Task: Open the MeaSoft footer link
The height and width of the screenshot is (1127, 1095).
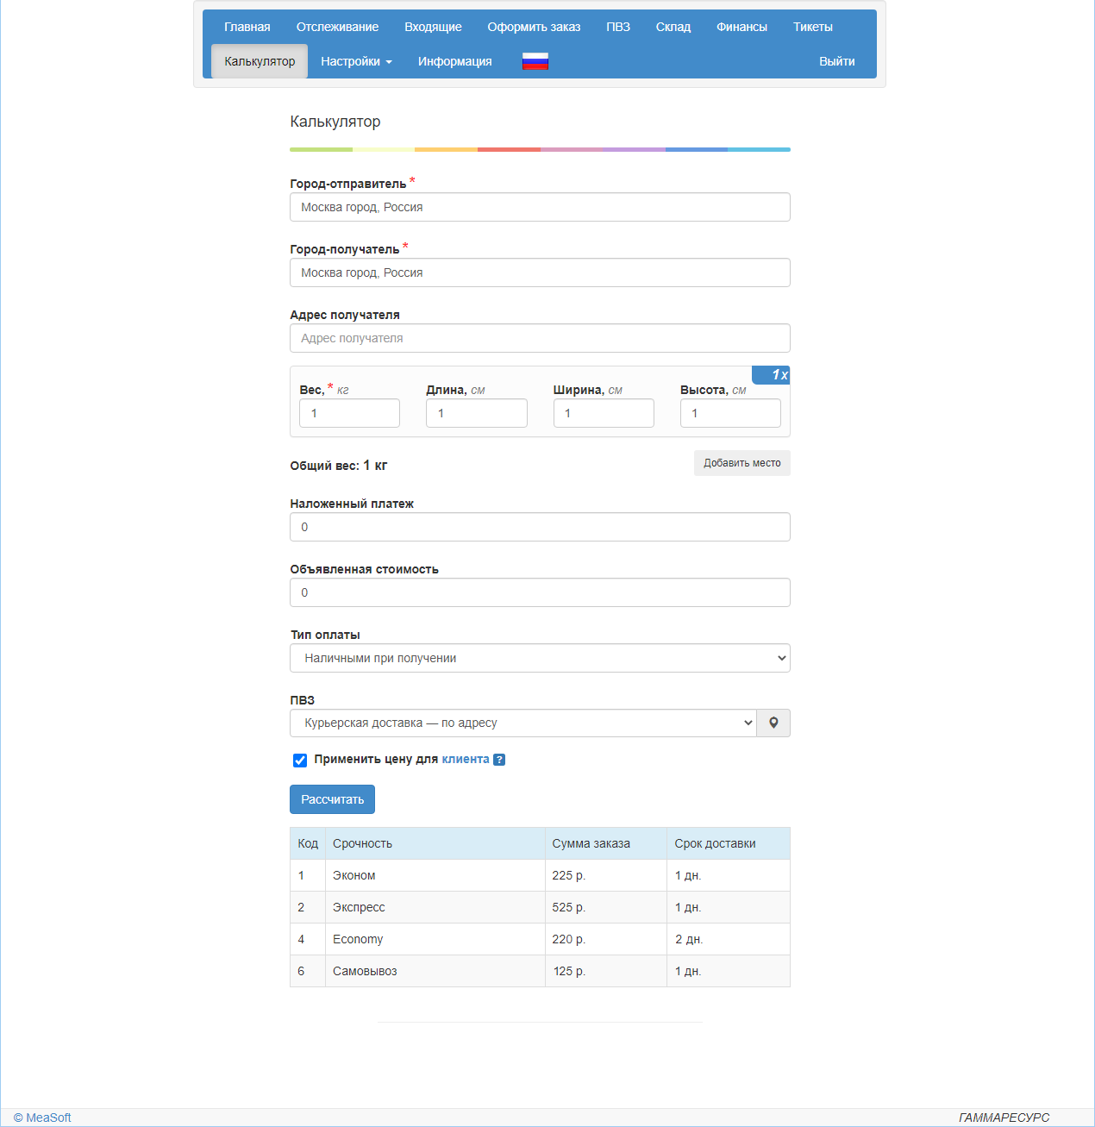Action: click(42, 1118)
